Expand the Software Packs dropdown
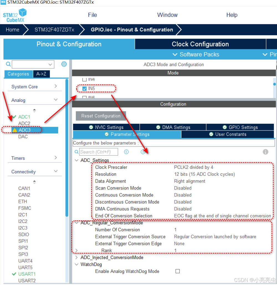Image resolution: width=277 pixels, height=285 pixels. 196,54
